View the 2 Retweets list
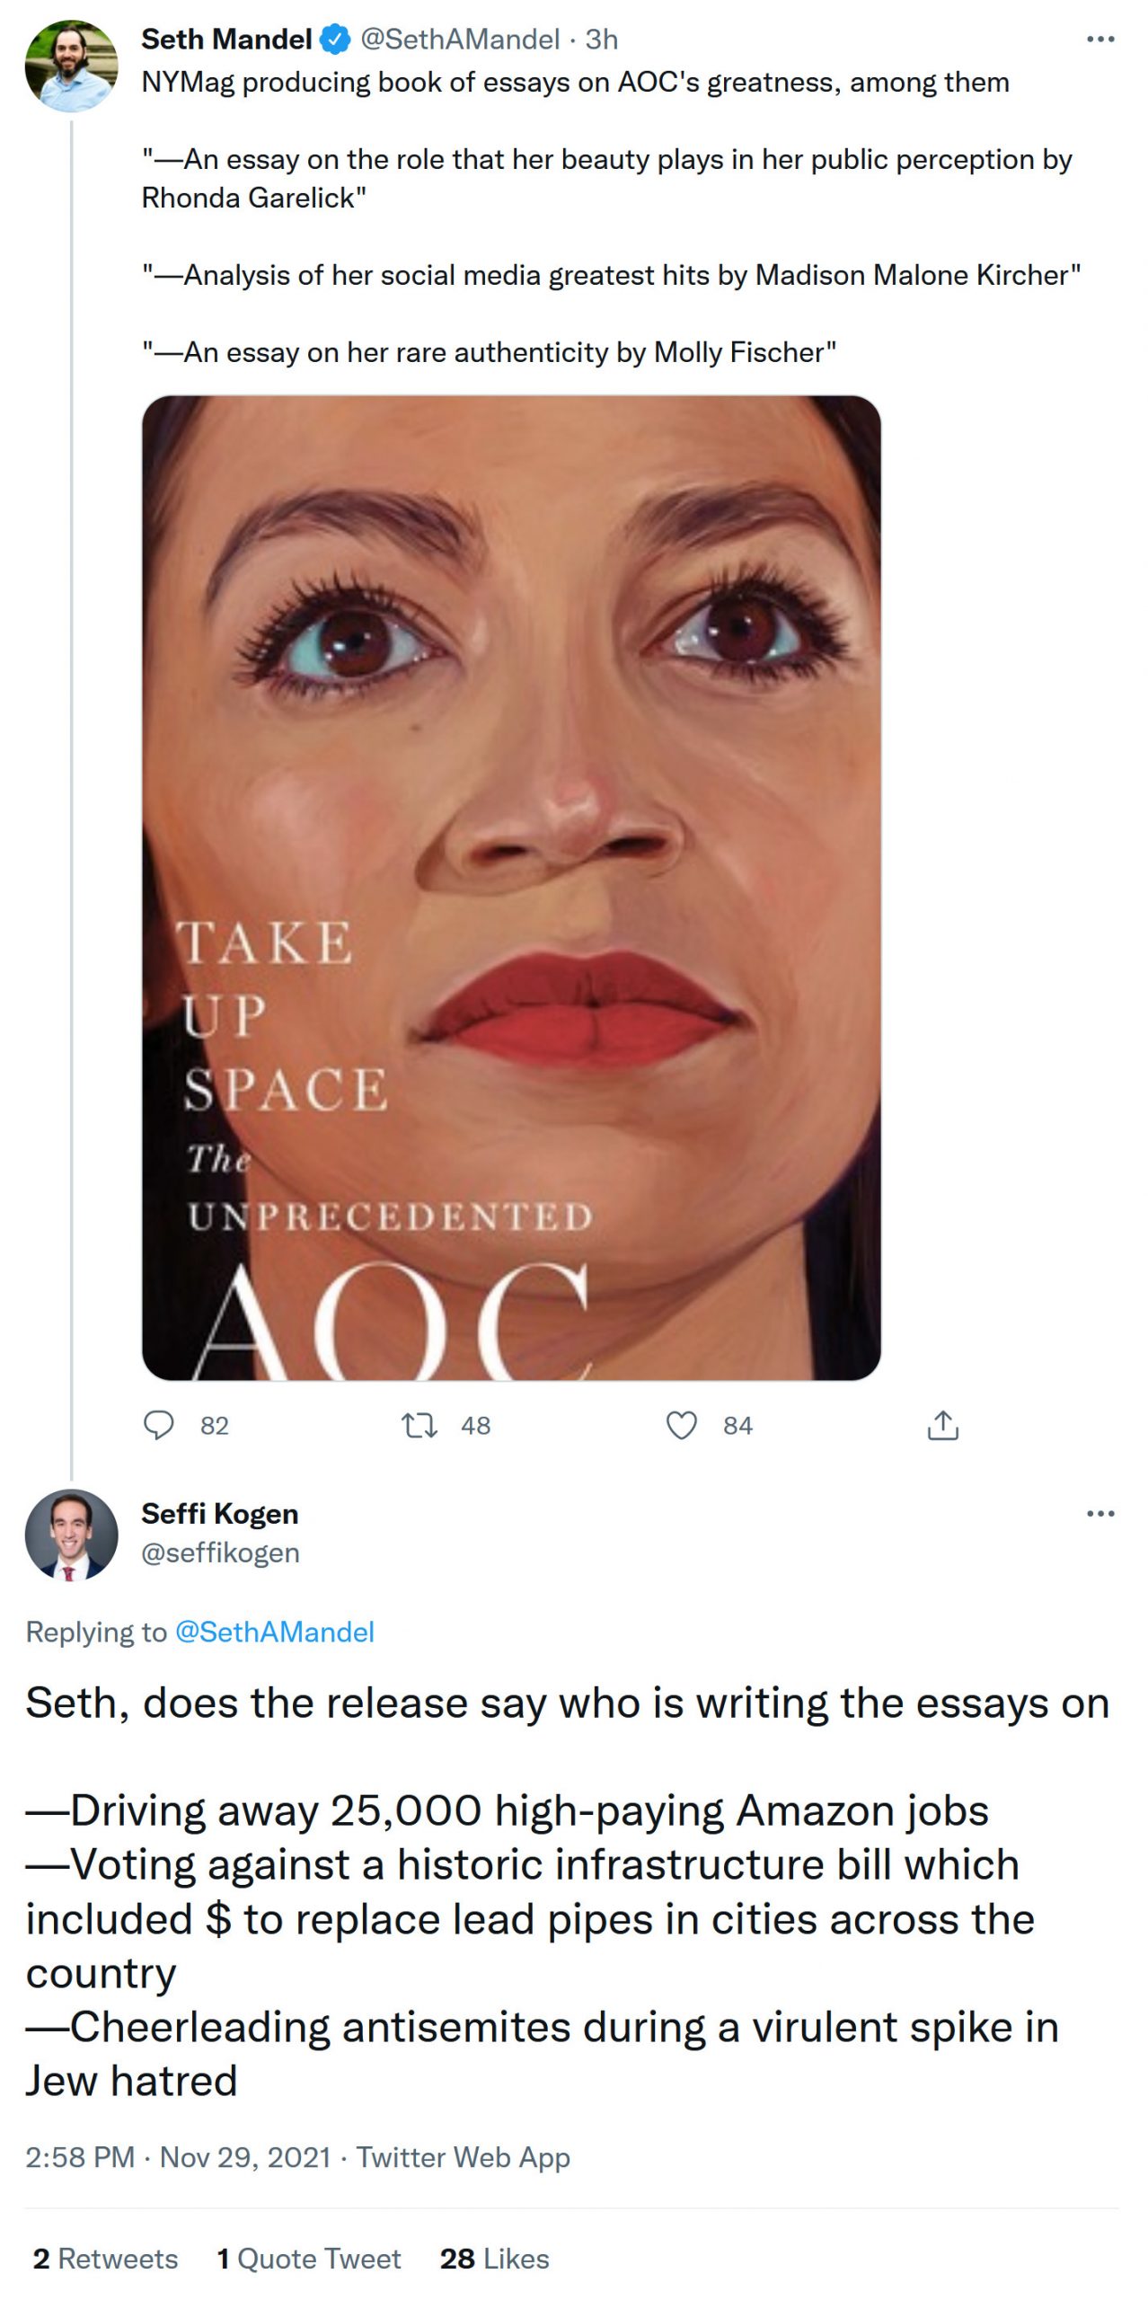The height and width of the screenshot is (2300, 1148). 105,2258
